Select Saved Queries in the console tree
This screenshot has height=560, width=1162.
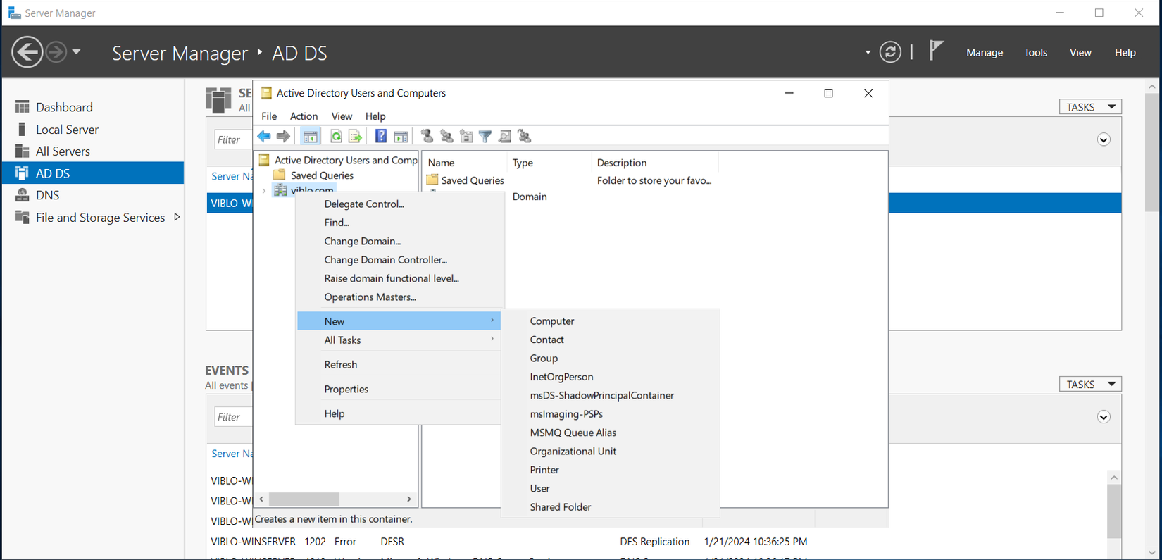(322, 175)
